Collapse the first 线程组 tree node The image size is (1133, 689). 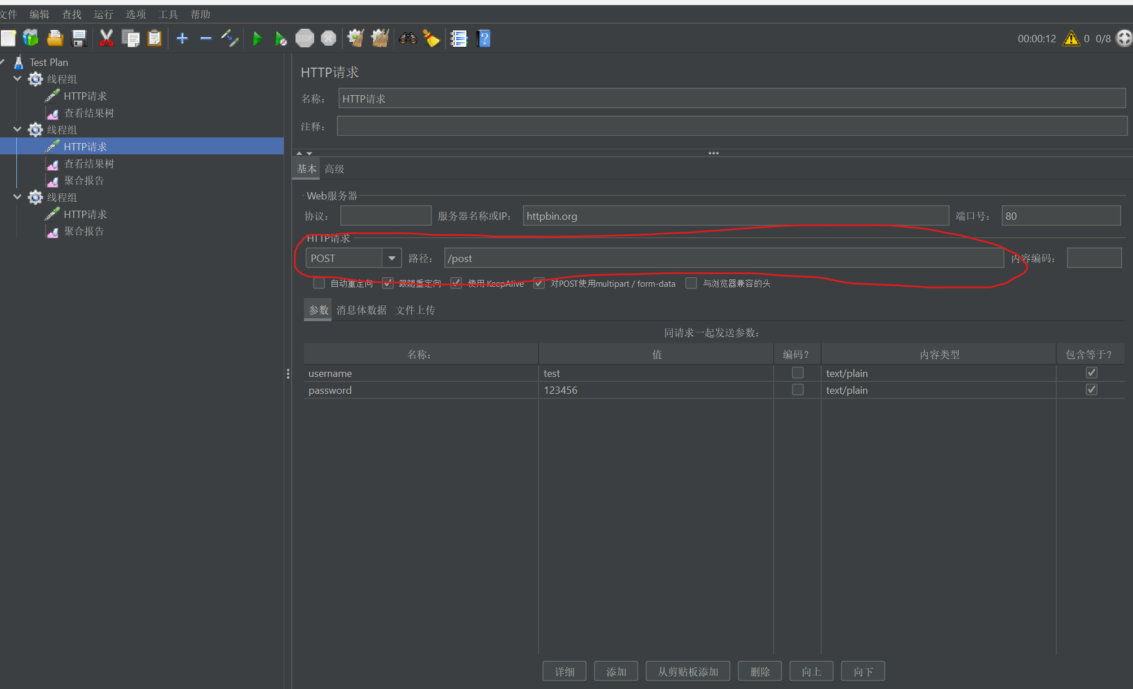pyautogui.click(x=17, y=79)
